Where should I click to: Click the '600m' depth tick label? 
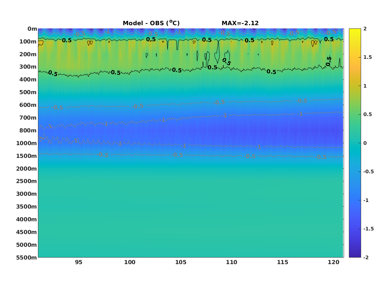(x=28, y=105)
